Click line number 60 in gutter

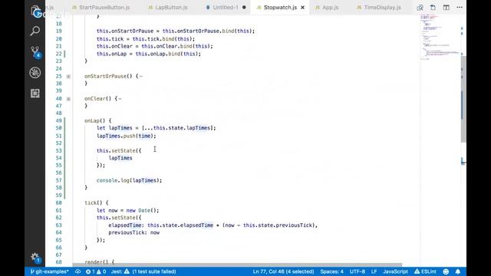(58, 202)
